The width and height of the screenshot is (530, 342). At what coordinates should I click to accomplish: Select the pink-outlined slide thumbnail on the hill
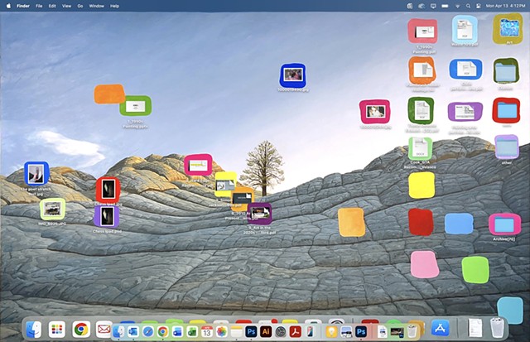point(198,165)
